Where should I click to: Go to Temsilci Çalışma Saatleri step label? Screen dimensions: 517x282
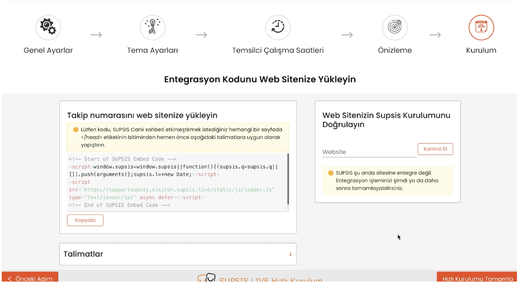coord(278,50)
